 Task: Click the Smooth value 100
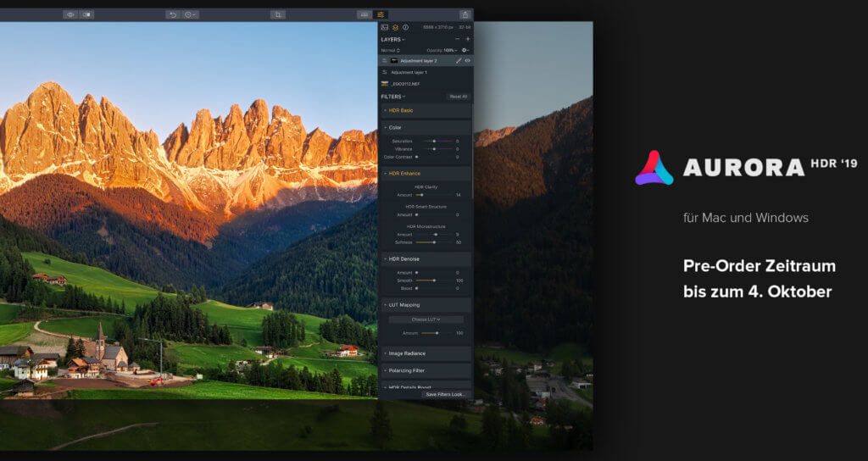[459, 280]
